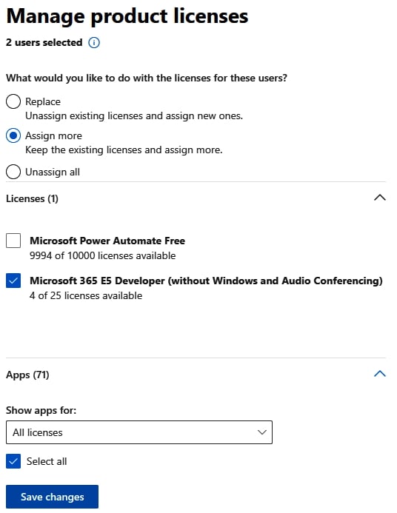Viewport: 397px width, 513px height.
Task: Open the All licenses dropdown
Action: (139, 432)
